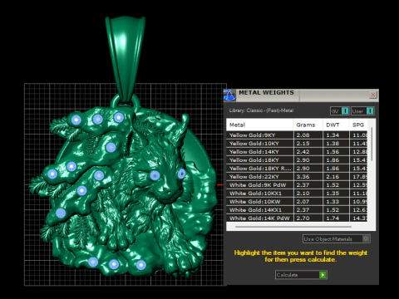Select the Yellow Gold:9KY row
The width and height of the screenshot is (399, 299).
pyautogui.click(x=297, y=135)
